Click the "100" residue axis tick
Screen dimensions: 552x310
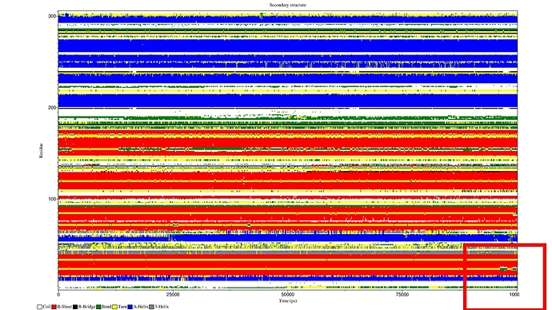(52, 199)
